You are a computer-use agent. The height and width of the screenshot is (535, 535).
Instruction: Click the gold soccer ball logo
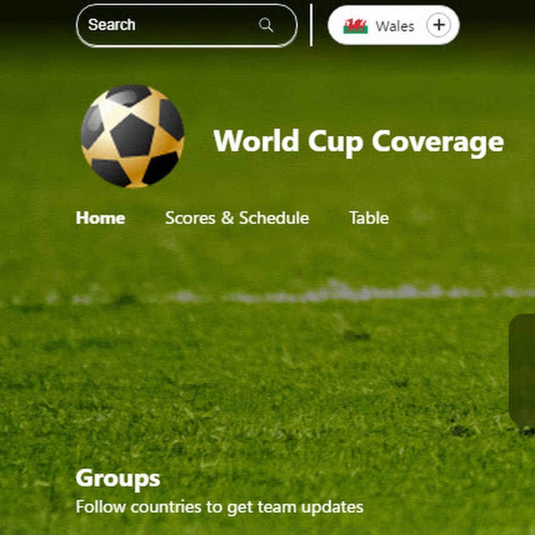[x=133, y=136]
